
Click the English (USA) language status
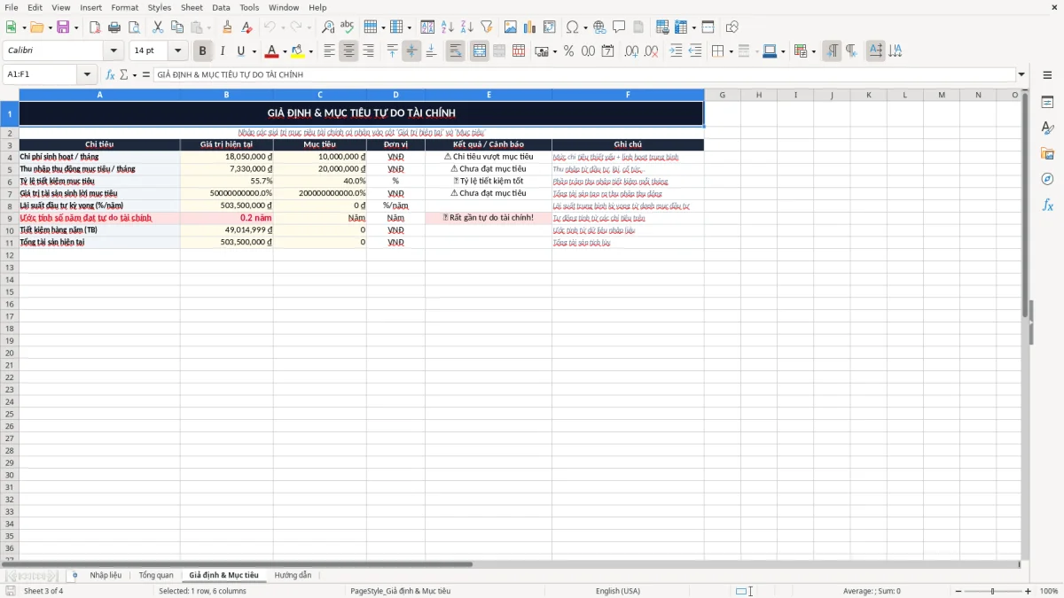coord(618,591)
